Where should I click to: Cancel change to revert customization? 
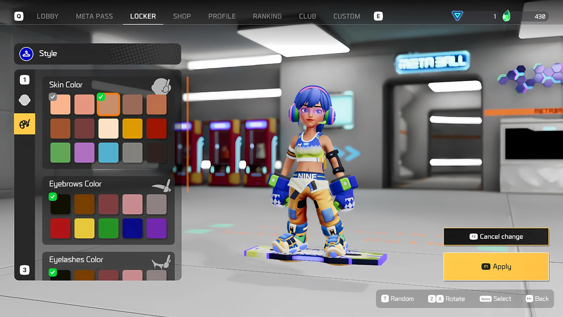pyautogui.click(x=496, y=237)
